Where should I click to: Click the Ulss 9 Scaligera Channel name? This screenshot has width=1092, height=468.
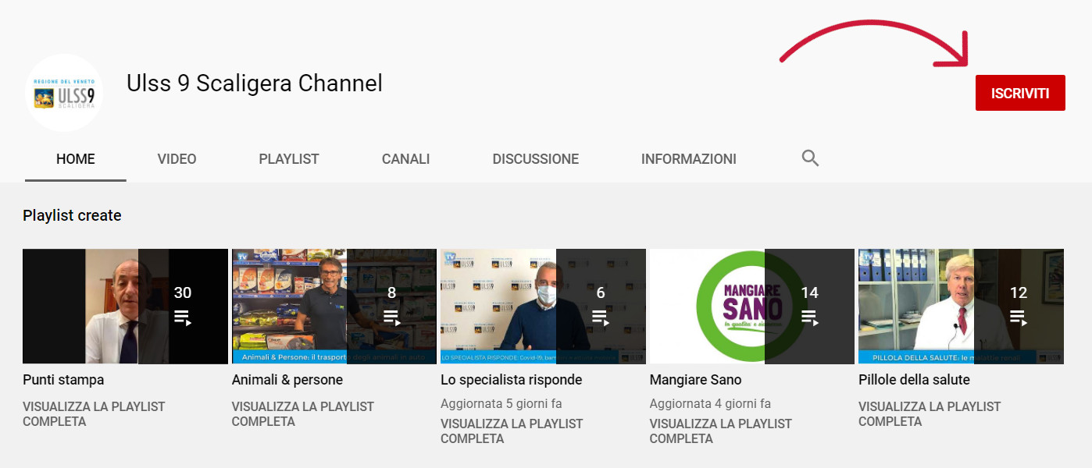pyautogui.click(x=255, y=83)
